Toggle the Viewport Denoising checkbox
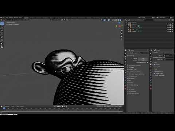Image resolution: width=175 pixels, height=131 pixels. pyautogui.click(x=148, y=63)
